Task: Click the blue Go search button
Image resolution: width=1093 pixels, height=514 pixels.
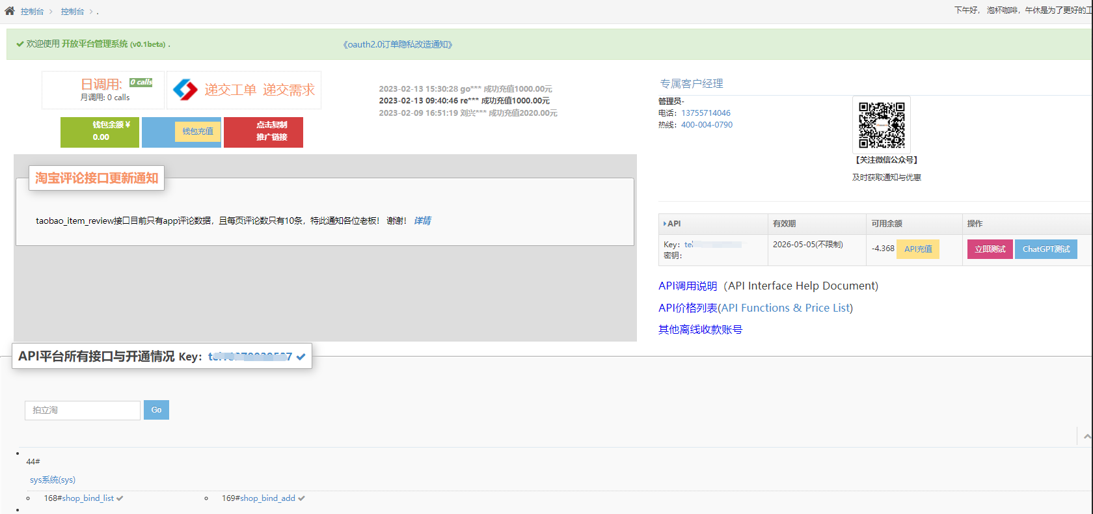Action: tap(156, 410)
